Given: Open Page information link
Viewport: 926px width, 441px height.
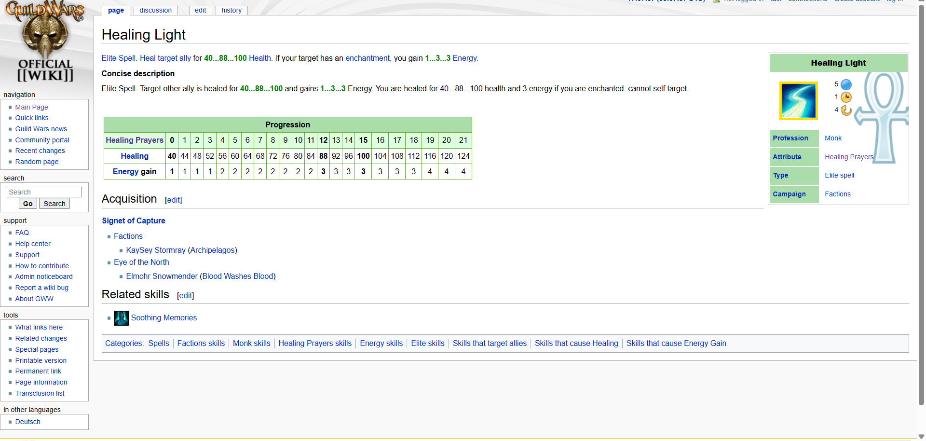Looking at the screenshot, I should tap(41, 382).
